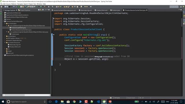This screenshot has width=185, height=104.
Task: Open the notification center icon
Action: coord(181,102)
